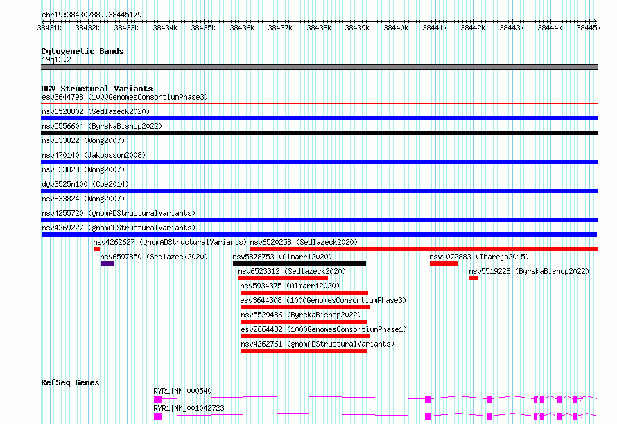This screenshot has width=617, height=424.
Task: Click the first exon box of RYR1 NM_000540
Action: (157, 399)
